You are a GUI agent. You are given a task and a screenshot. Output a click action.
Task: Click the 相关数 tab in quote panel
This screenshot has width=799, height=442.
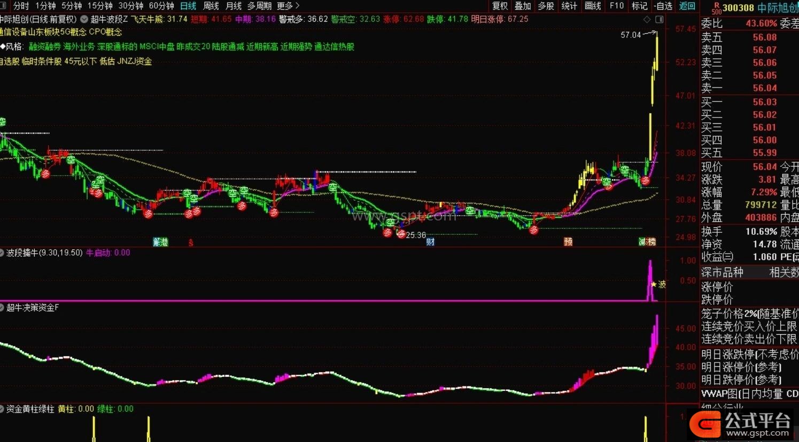click(784, 272)
